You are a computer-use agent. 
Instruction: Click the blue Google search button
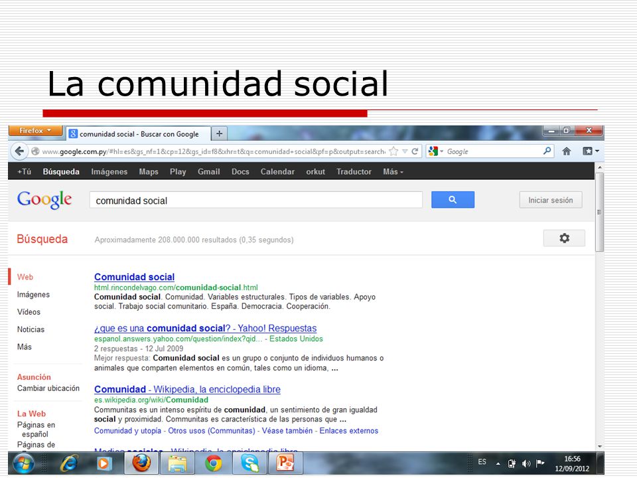pyautogui.click(x=453, y=200)
